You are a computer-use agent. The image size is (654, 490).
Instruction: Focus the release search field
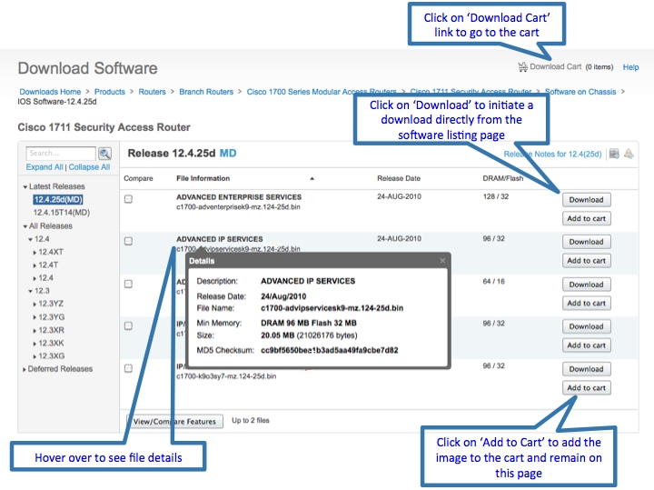[x=61, y=153]
